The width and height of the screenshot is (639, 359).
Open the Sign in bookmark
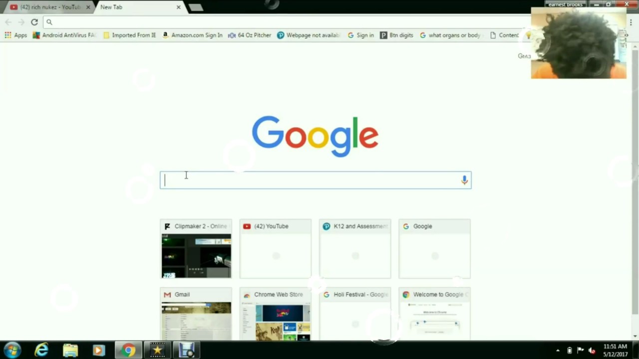[360, 35]
